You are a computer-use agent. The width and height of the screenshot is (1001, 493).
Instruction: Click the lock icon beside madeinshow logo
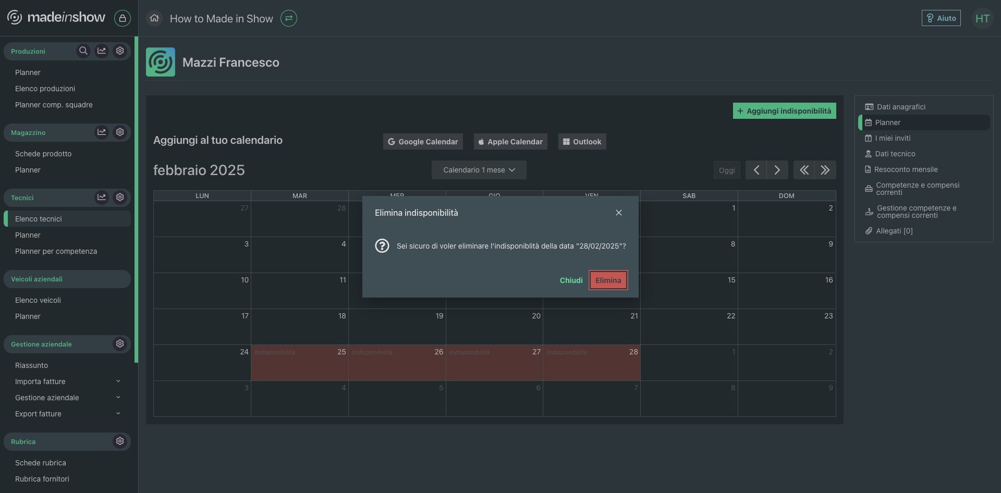122,18
